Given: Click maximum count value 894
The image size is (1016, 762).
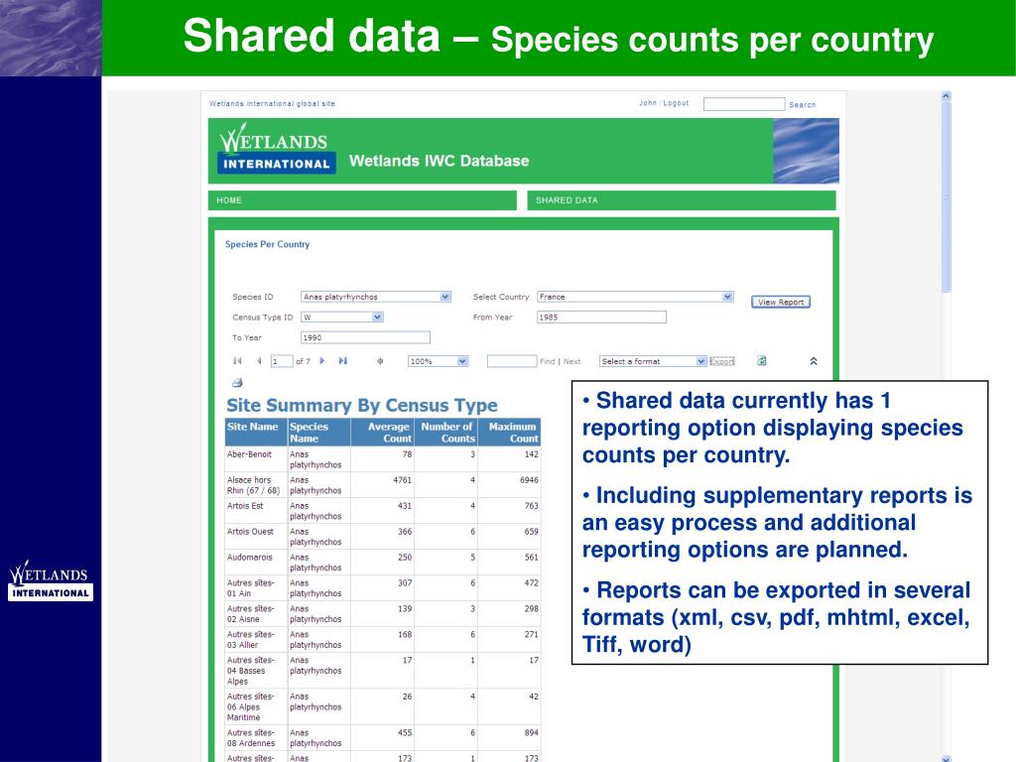Looking at the screenshot, I should coord(532,733).
